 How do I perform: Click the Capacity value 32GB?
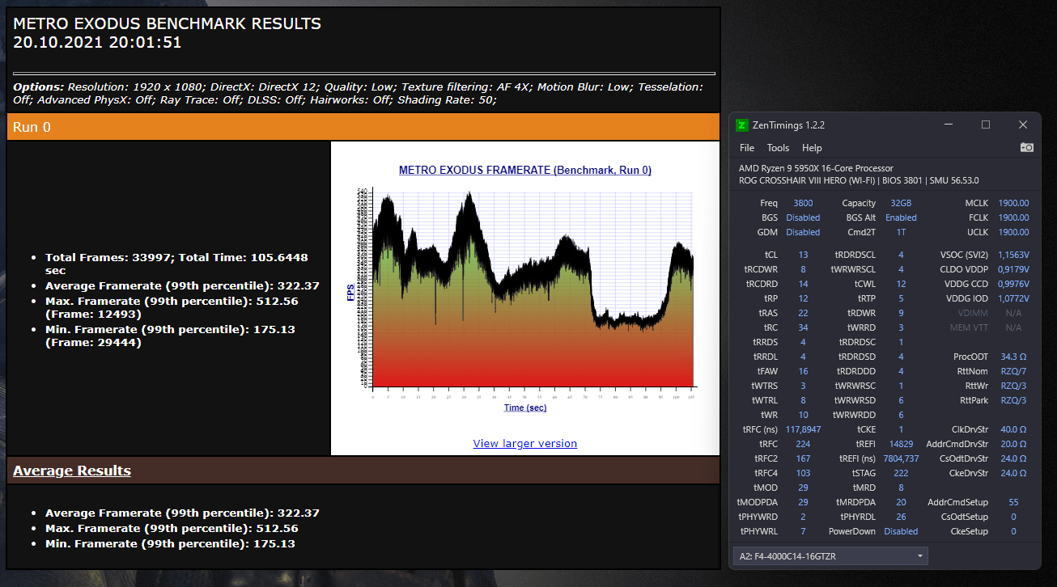point(901,203)
